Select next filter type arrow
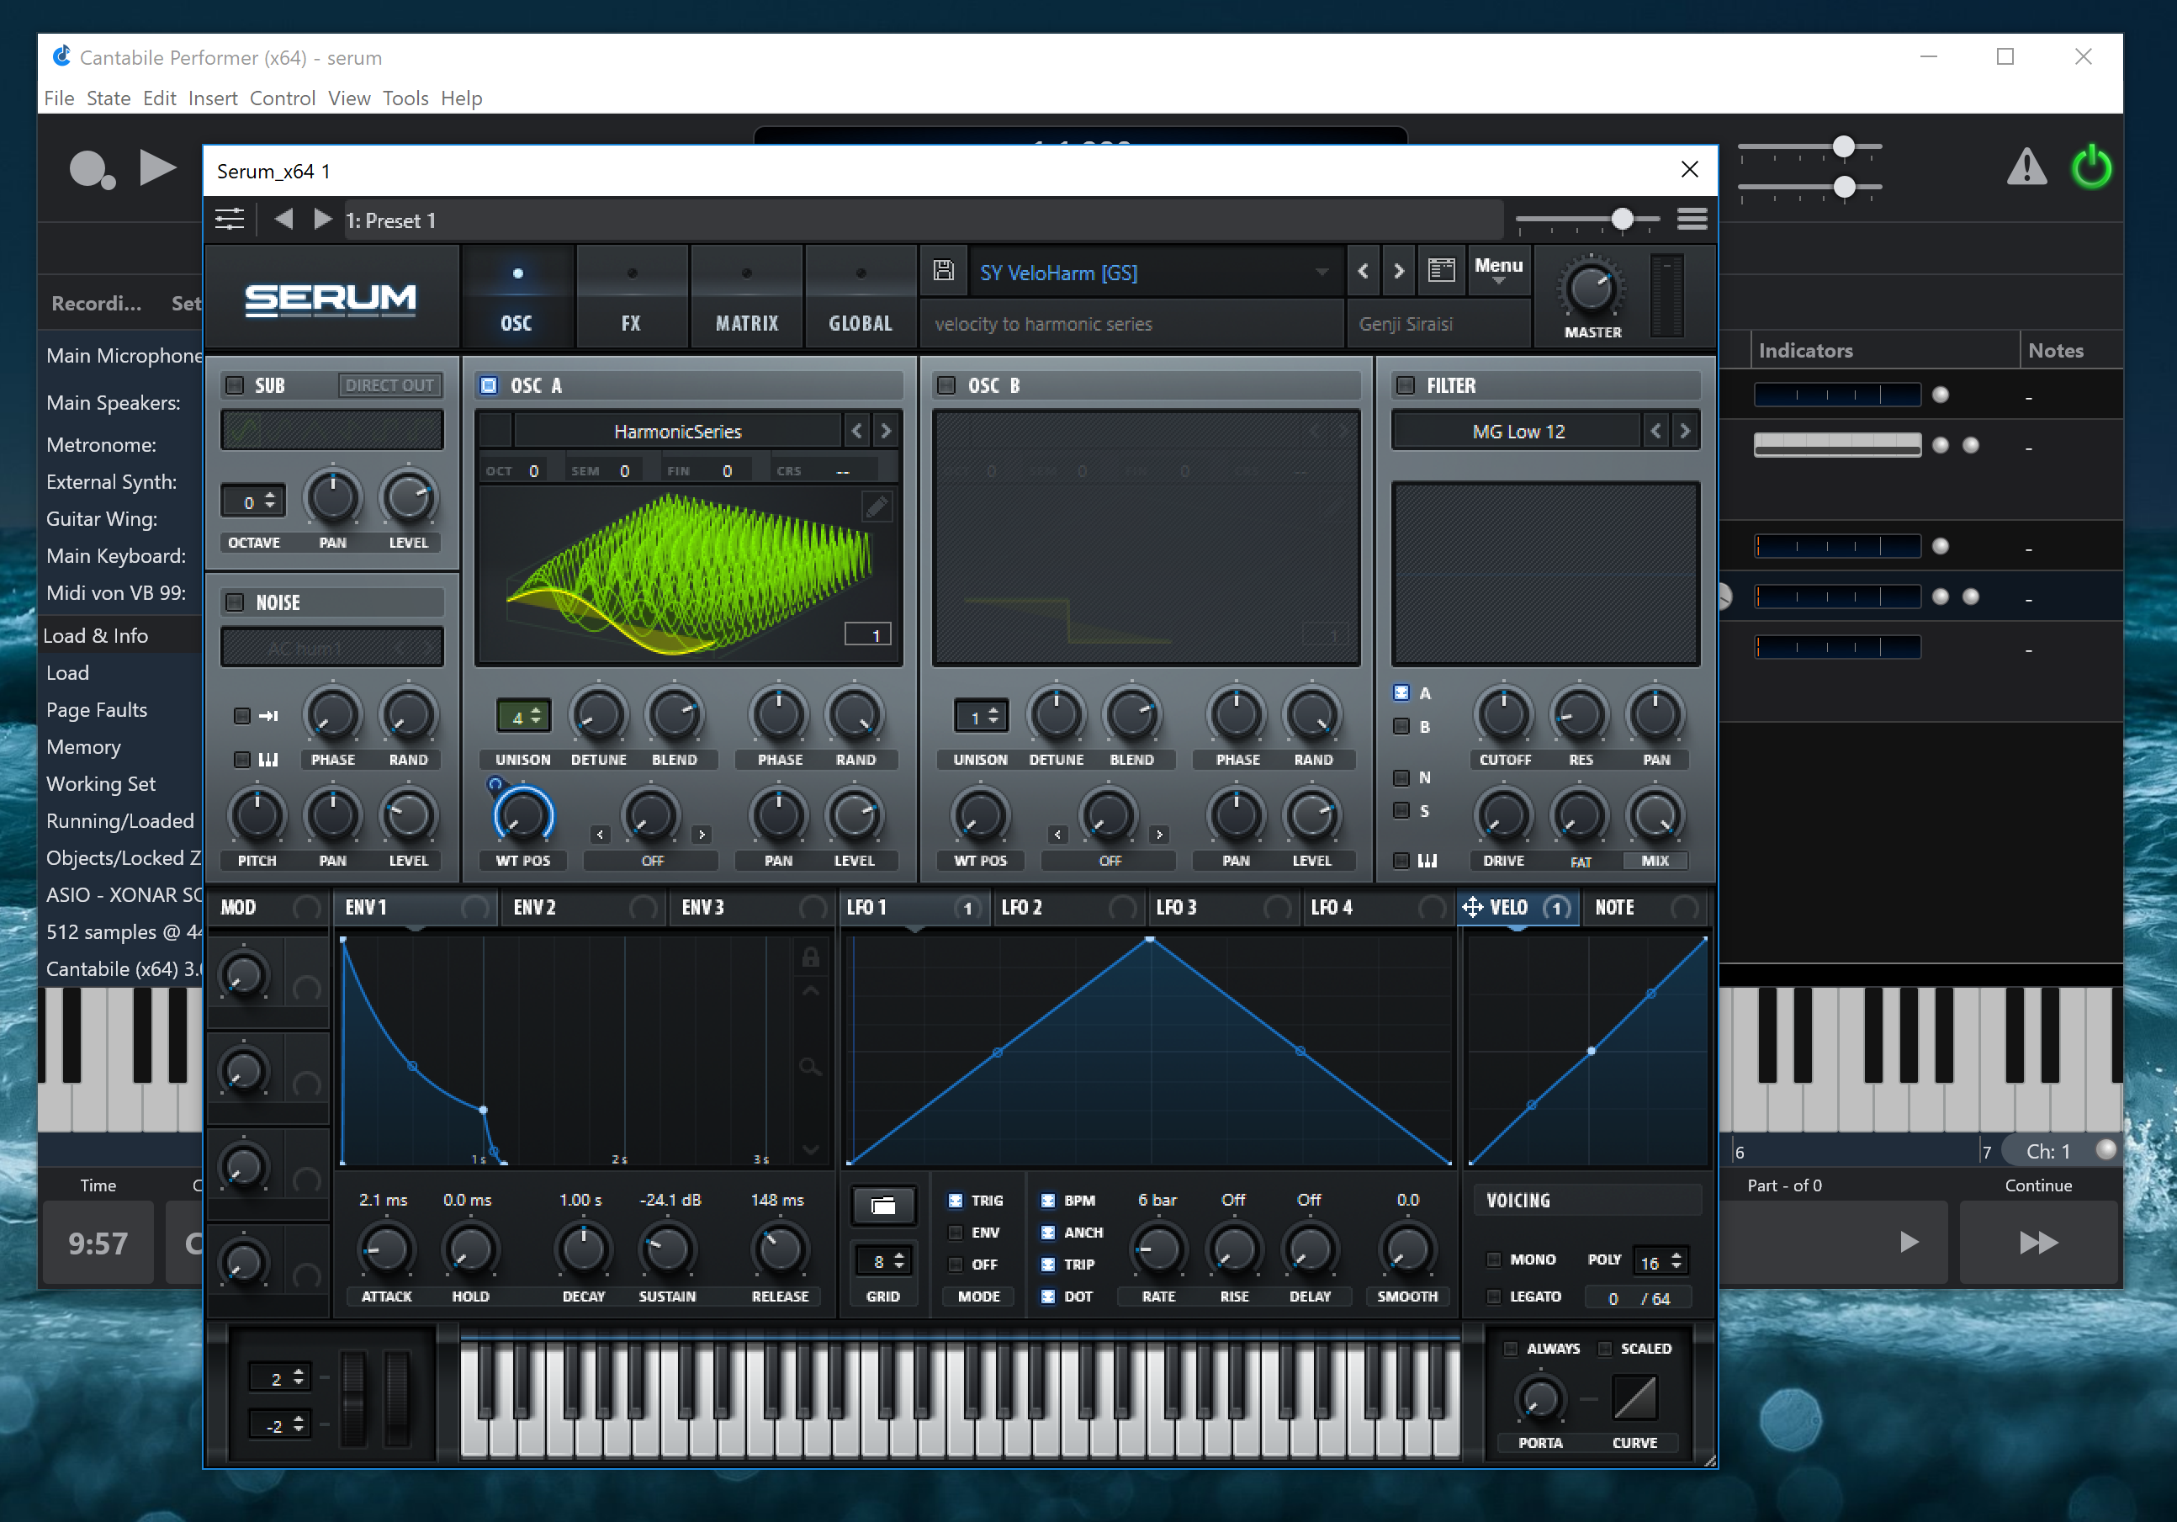Image resolution: width=2177 pixels, height=1522 pixels. (x=1685, y=432)
